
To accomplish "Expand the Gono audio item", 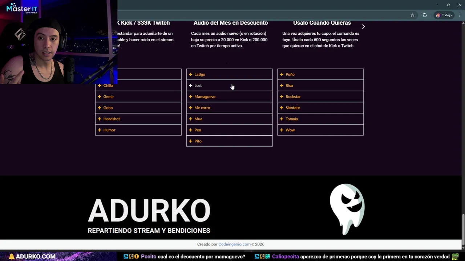I will pyautogui.click(x=138, y=108).
